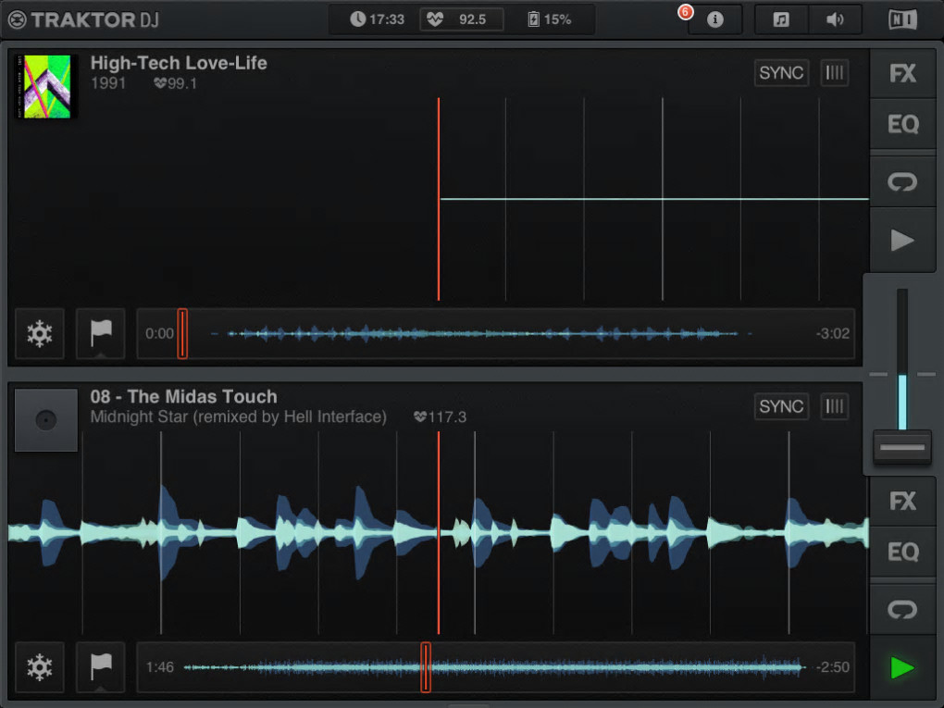The height and width of the screenshot is (708, 944).
Task: Seek in Midas Touch overview stripe
Action: 495,667
